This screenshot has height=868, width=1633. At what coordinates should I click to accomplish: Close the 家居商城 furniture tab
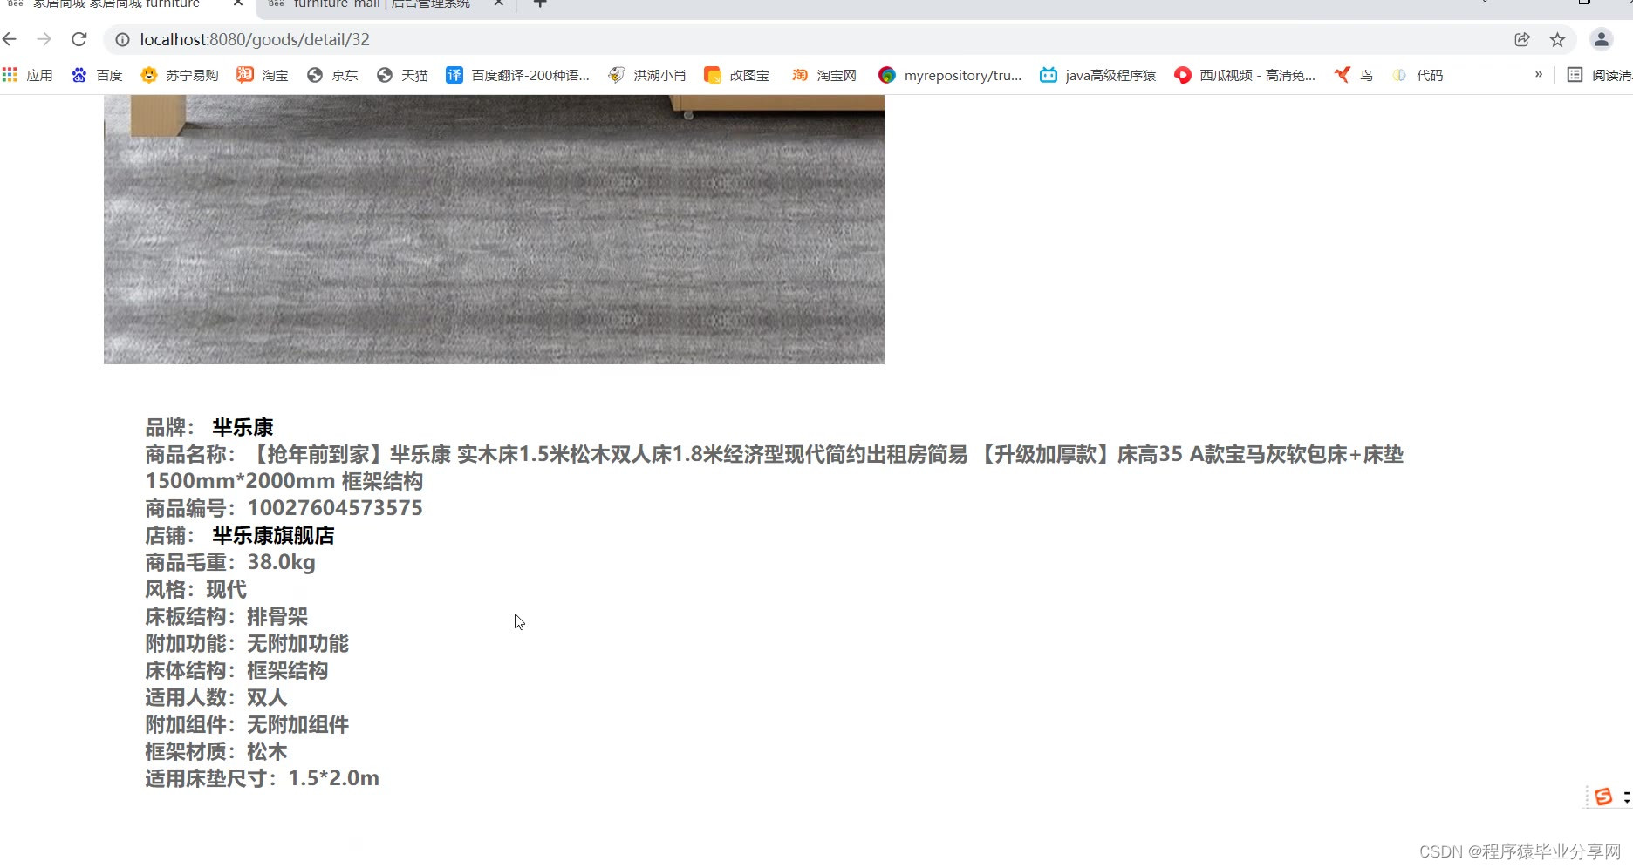point(238,4)
